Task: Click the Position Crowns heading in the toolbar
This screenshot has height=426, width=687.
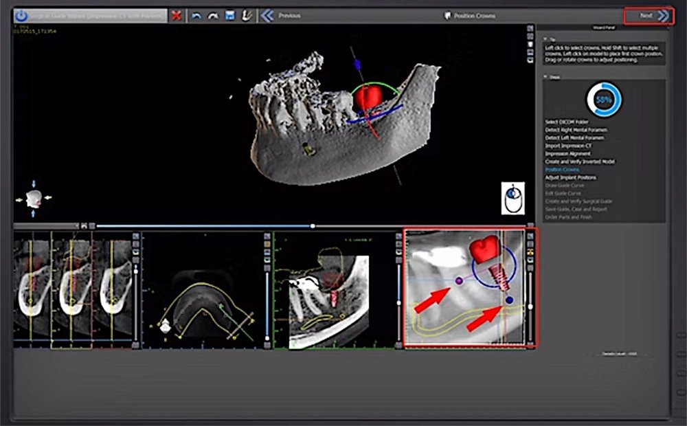Action: pyautogui.click(x=474, y=16)
